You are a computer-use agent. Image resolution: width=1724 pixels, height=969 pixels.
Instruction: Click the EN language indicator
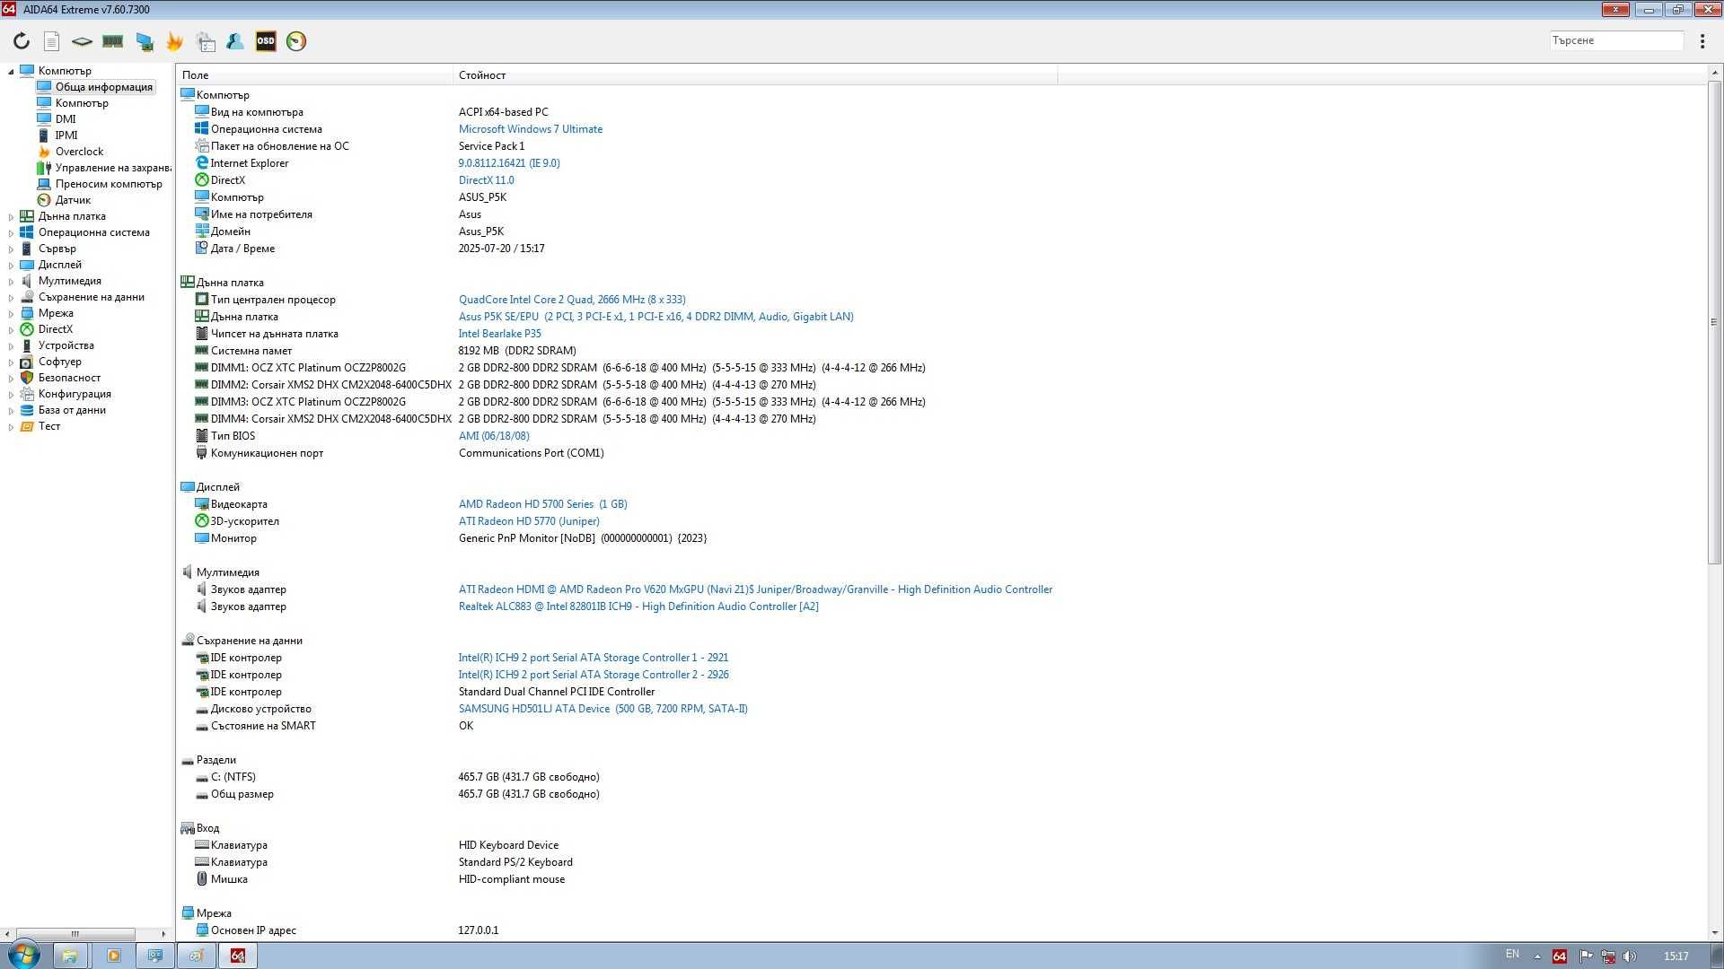(1513, 955)
